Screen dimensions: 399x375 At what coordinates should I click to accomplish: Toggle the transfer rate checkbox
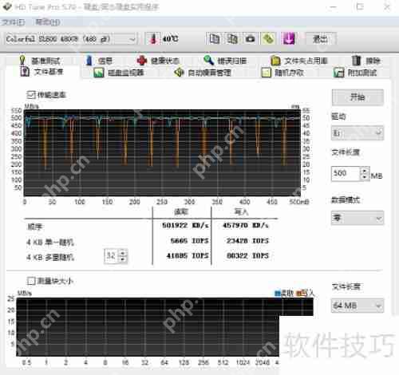tap(31, 95)
